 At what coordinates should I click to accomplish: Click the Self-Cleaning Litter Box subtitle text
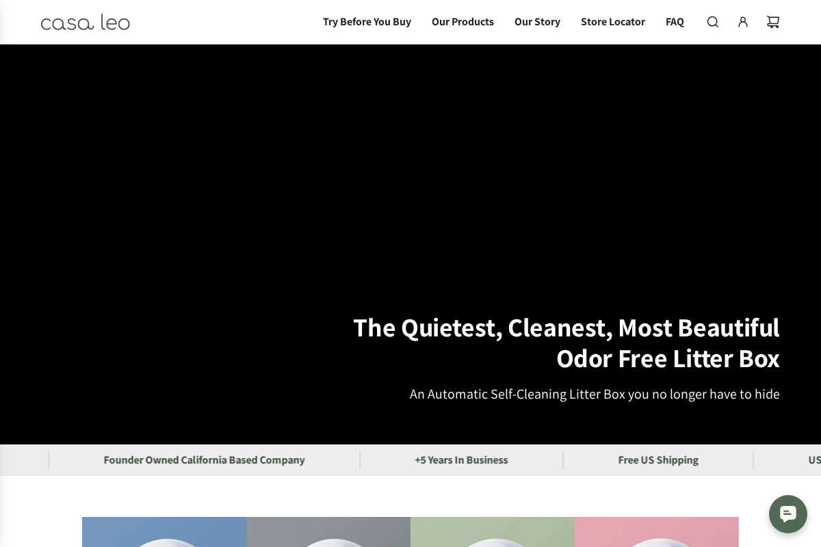pos(595,394)
